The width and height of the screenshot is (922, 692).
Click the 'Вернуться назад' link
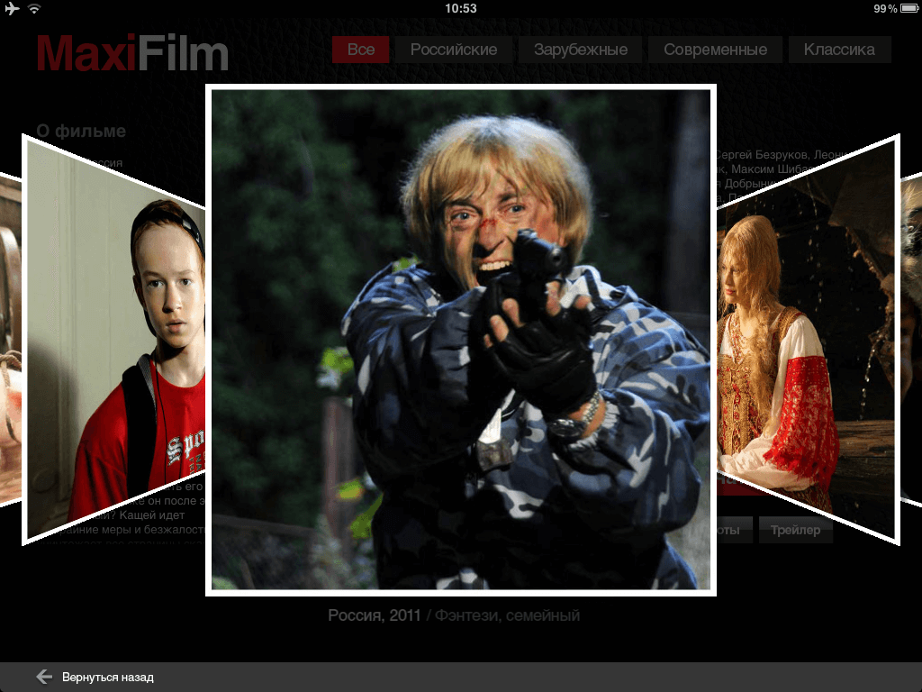point(108,678)
